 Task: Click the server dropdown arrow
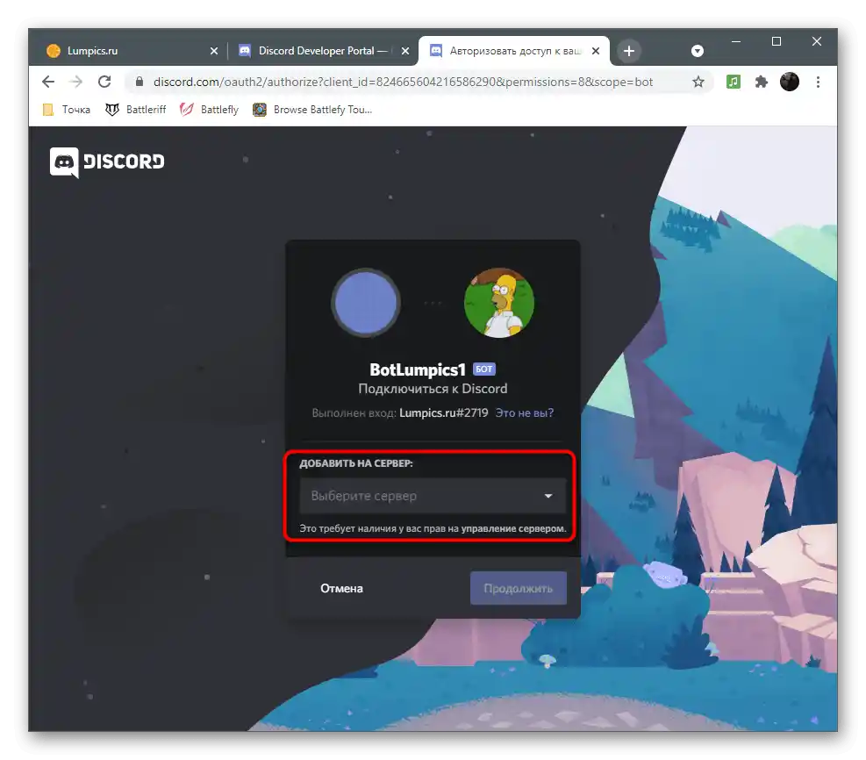(548, 496)
